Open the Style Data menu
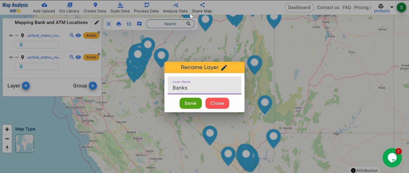Image resolution: width=409 pixels, height=173 pixels. coord(120,8)
